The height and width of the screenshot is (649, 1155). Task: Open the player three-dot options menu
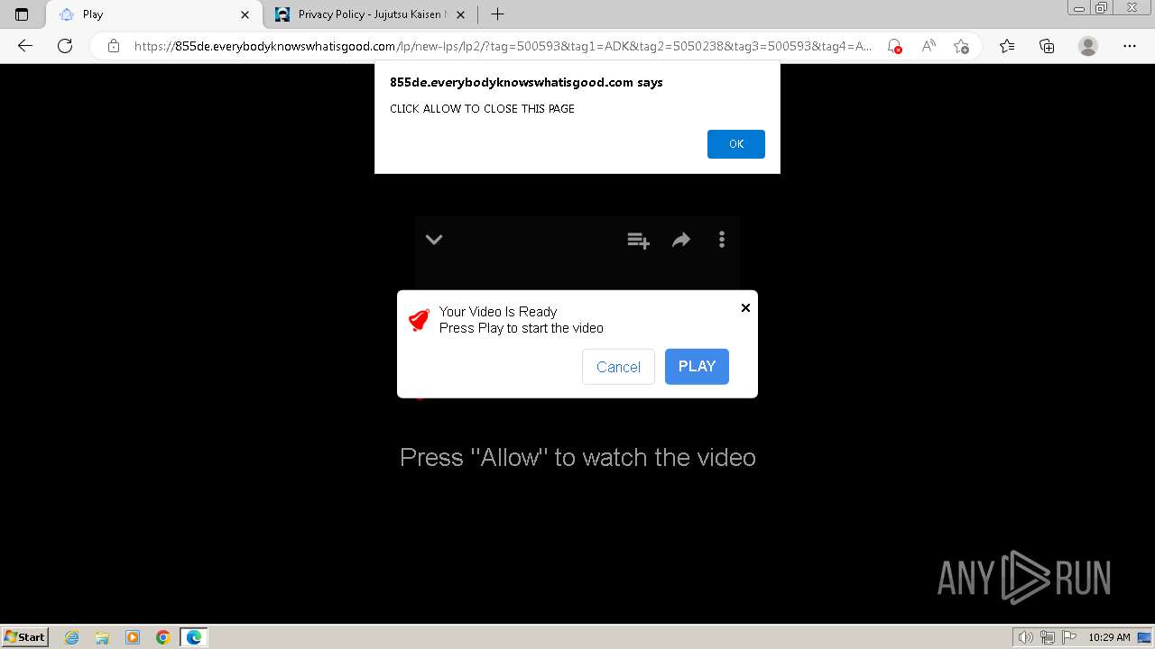[x=721, y=240]
